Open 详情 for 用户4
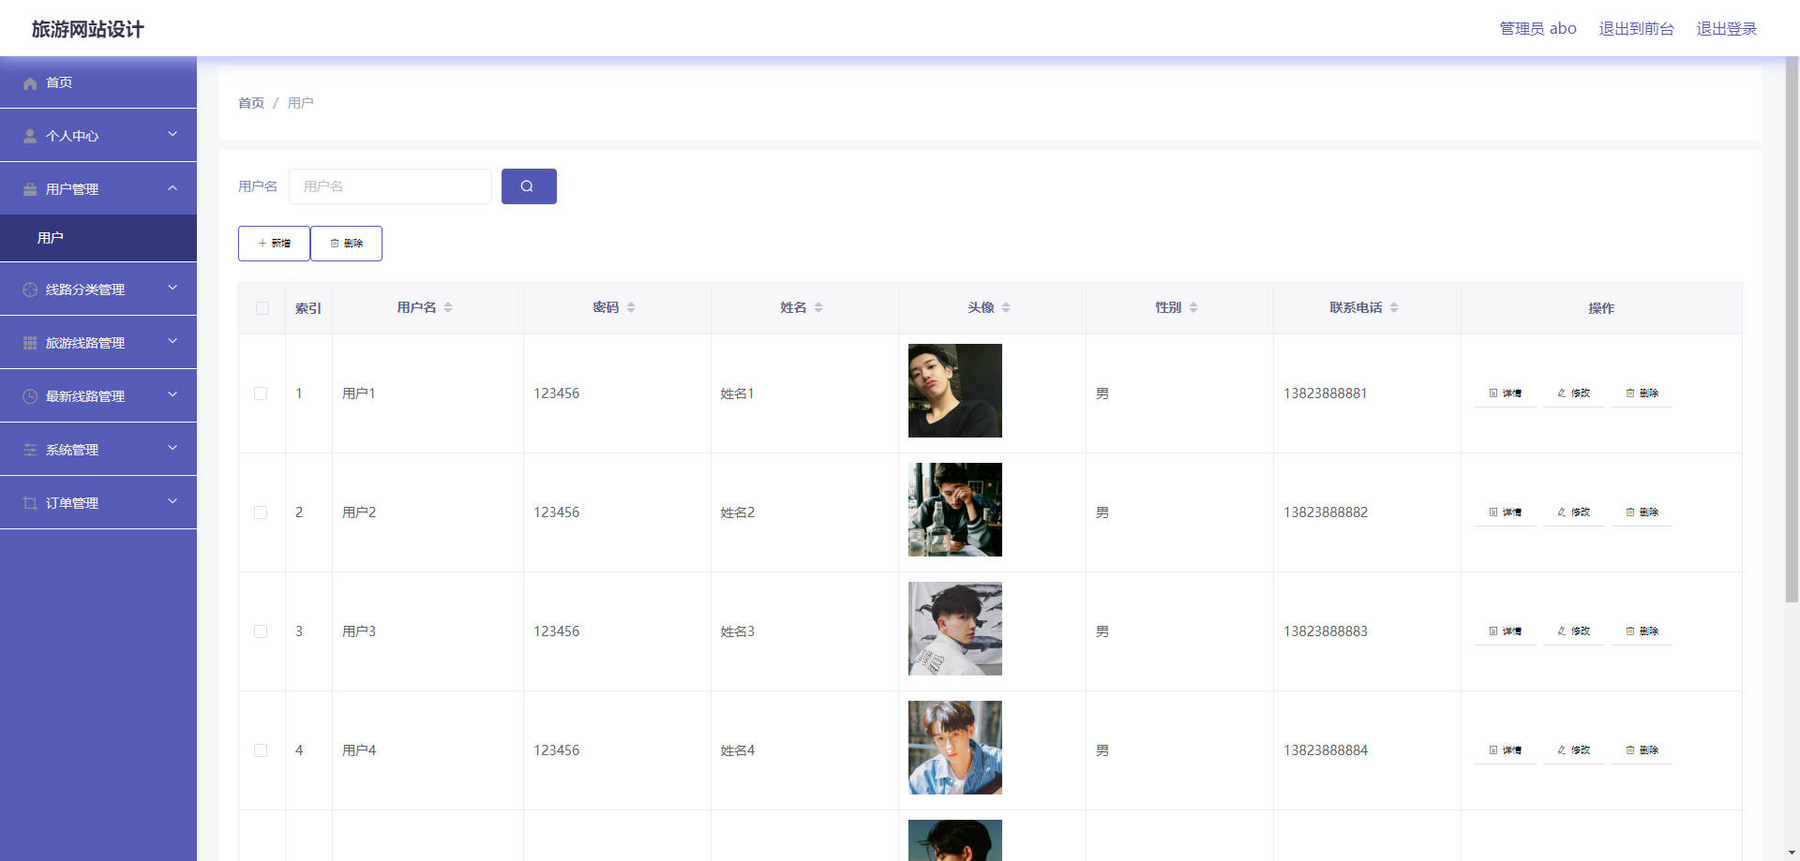 pos(1505,750)
